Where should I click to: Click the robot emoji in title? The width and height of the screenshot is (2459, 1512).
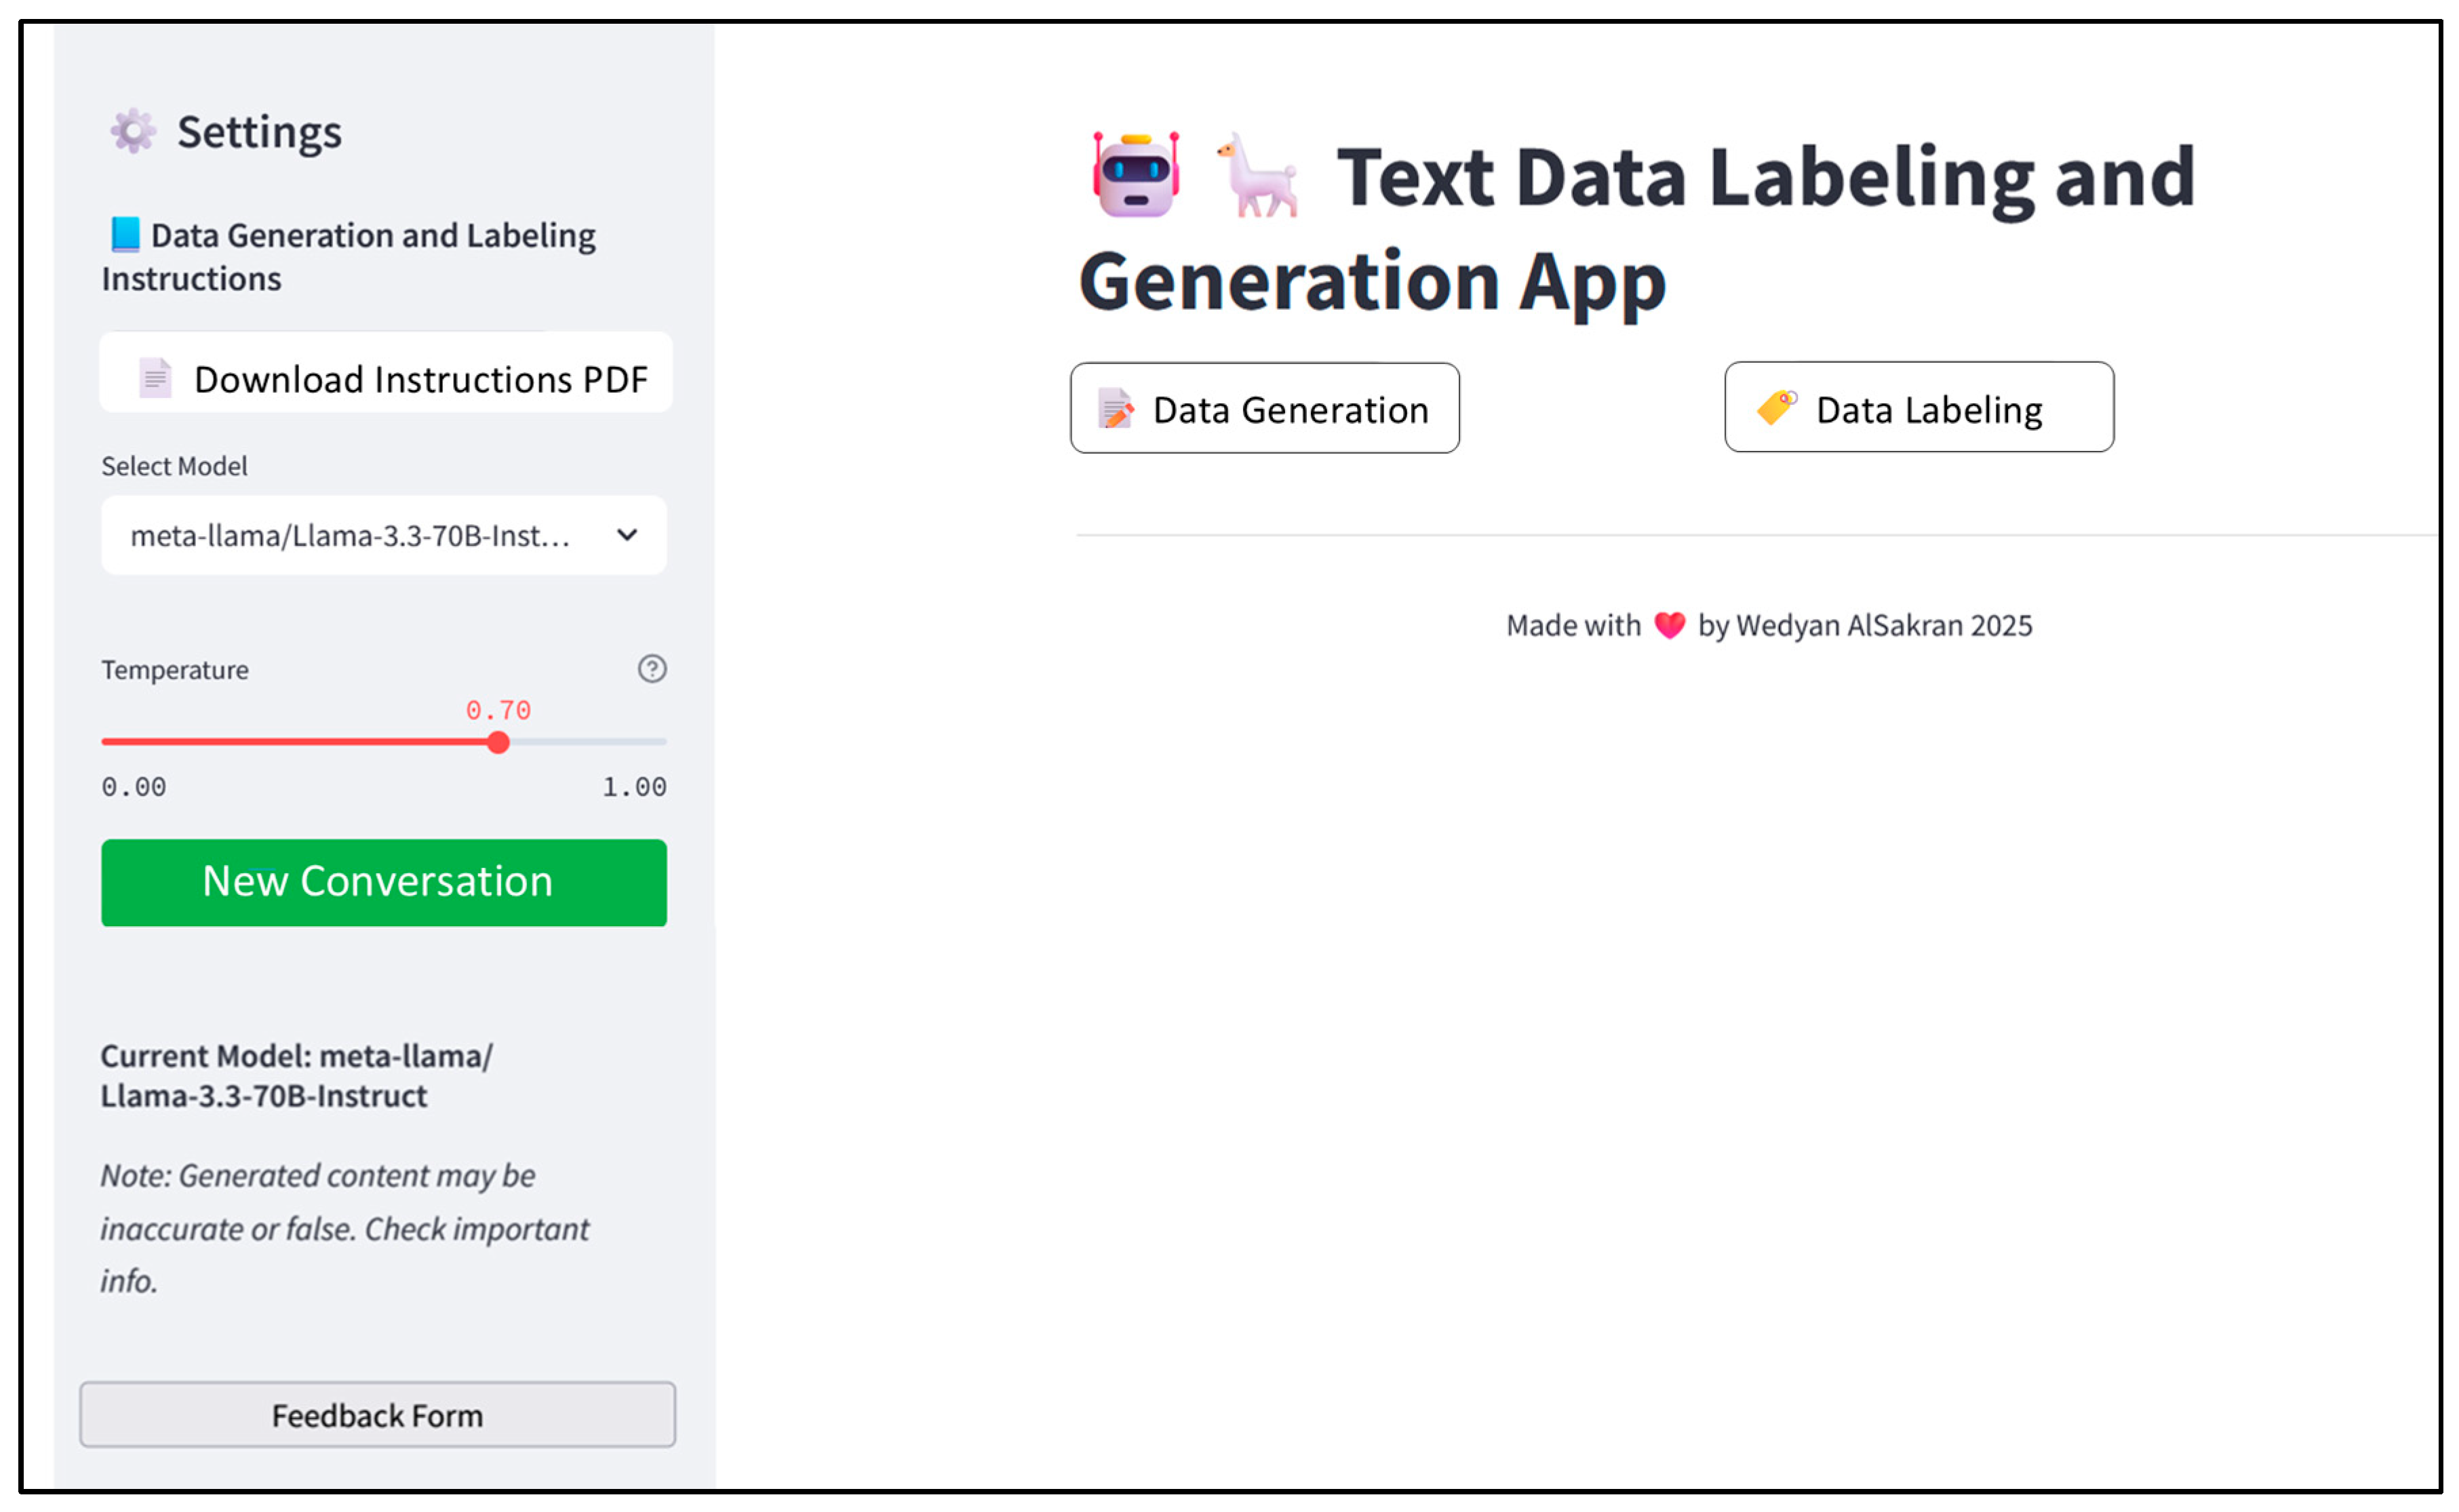[1135, 176]
